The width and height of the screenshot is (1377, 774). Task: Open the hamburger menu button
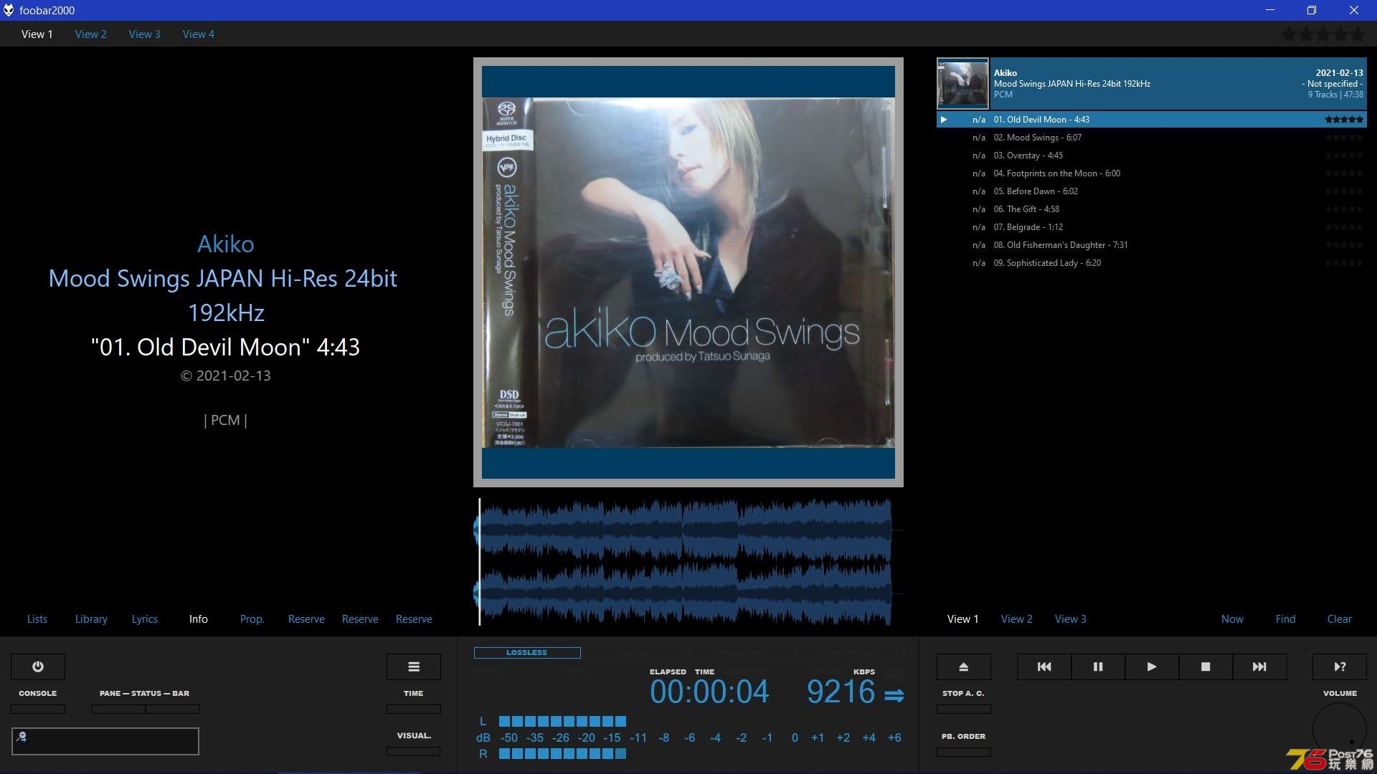pyautogui.click(x=414, y=666)
